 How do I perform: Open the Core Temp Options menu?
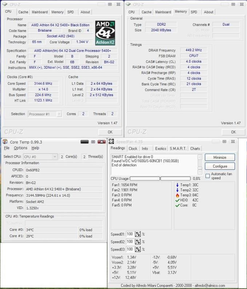pyautogui.click(x=20, y=148)
